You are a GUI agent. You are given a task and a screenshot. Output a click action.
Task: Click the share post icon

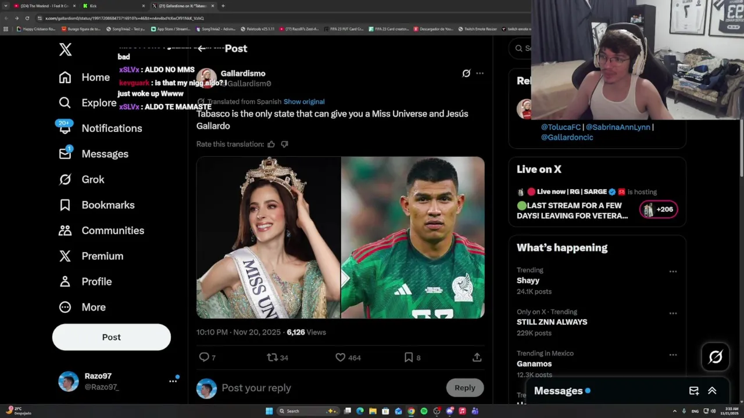(477, 358)
